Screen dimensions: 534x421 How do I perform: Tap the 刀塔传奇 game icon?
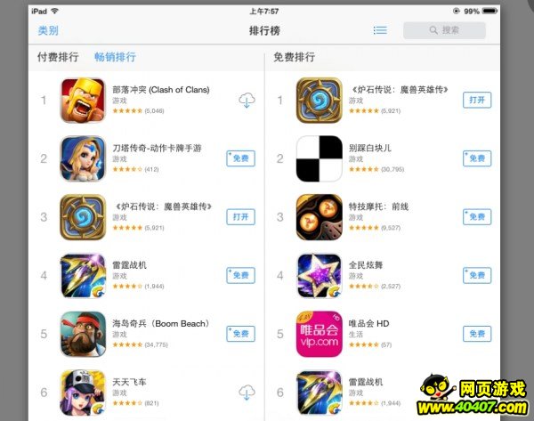pyautogui.click(x=83, y=158)
